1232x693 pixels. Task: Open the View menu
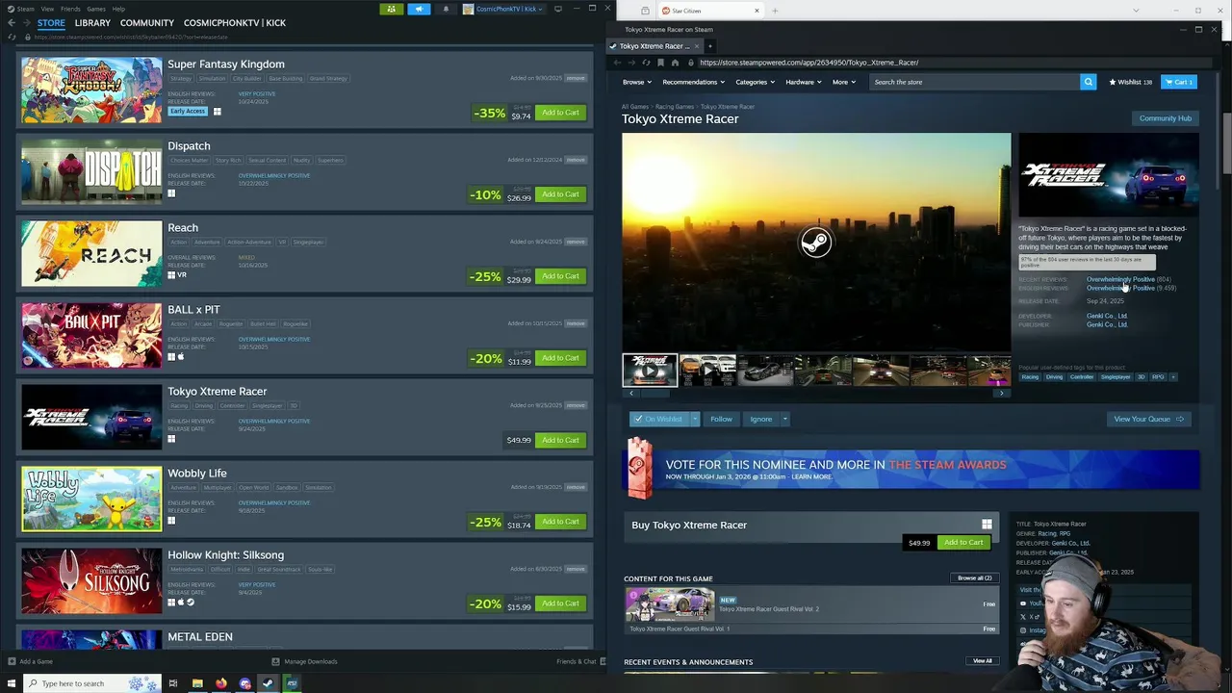pos(47,9)
